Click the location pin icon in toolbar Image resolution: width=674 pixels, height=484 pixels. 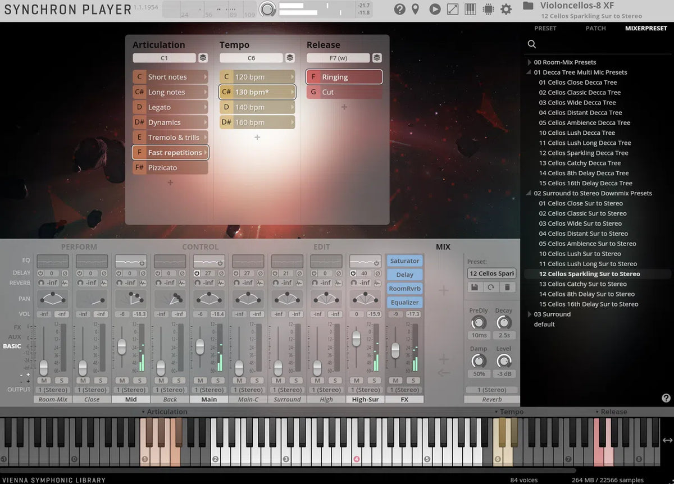point(416,9)
